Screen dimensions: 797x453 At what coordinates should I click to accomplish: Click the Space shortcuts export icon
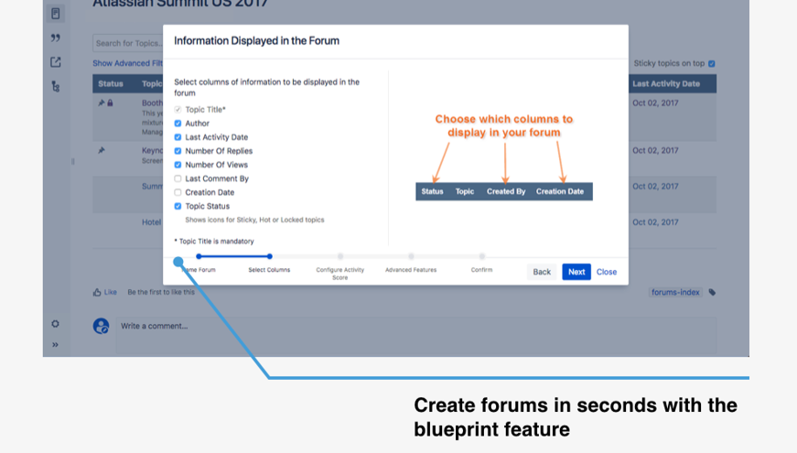(56, 62)
